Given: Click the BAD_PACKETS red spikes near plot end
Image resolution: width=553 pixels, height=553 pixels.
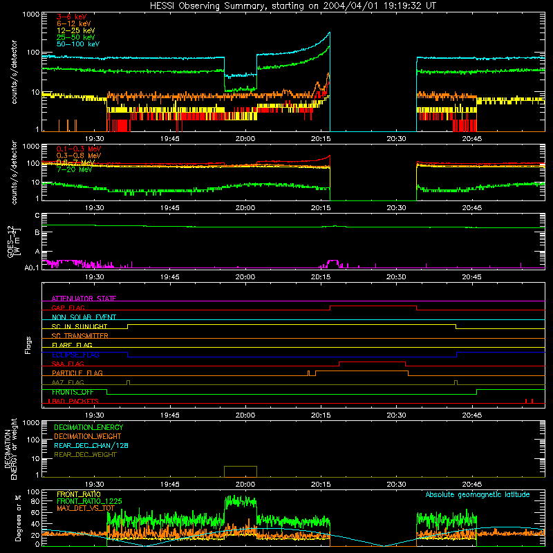Looking at the screenshot, I should tap(529, 401).
